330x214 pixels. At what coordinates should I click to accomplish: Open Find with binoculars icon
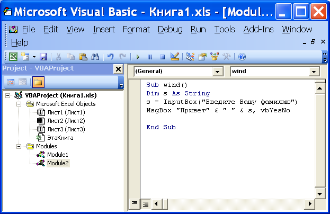(95, 57)
